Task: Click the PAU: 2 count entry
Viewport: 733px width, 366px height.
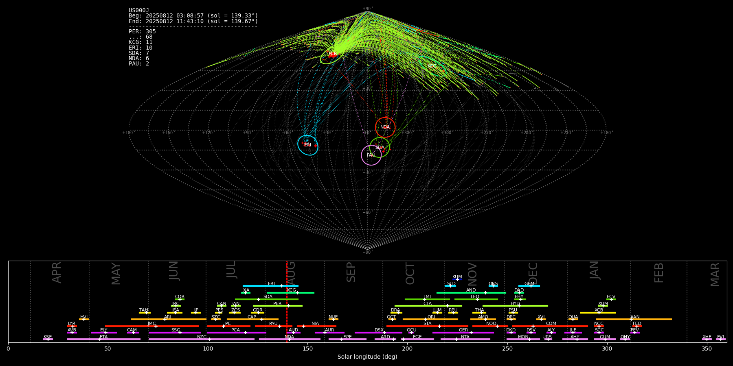Action: pos(139,64)
